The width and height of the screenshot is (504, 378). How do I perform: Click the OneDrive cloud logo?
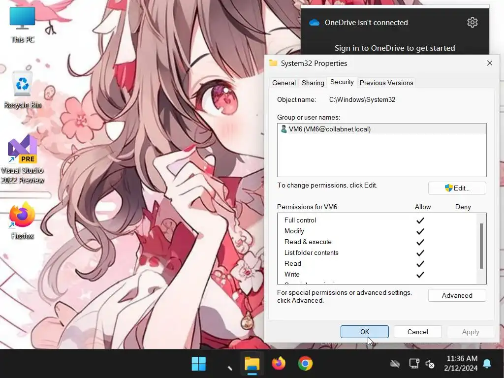[314, 23]
